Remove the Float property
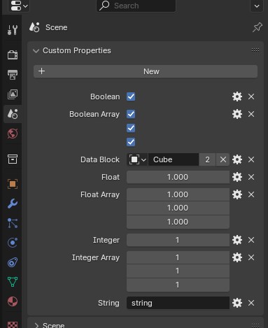This screenshot has width=268, height=328. click(x=251, y=177)
